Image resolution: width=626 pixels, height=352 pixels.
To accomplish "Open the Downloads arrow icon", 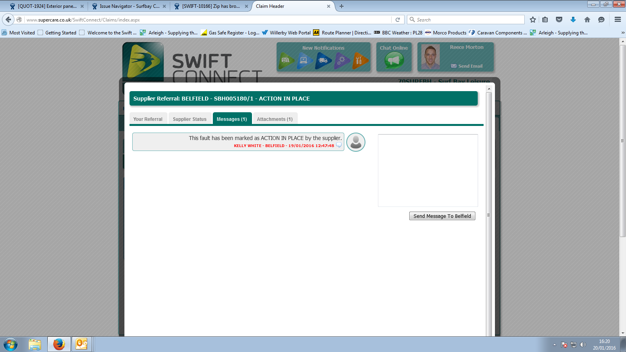I will click(x=573, y=20).
